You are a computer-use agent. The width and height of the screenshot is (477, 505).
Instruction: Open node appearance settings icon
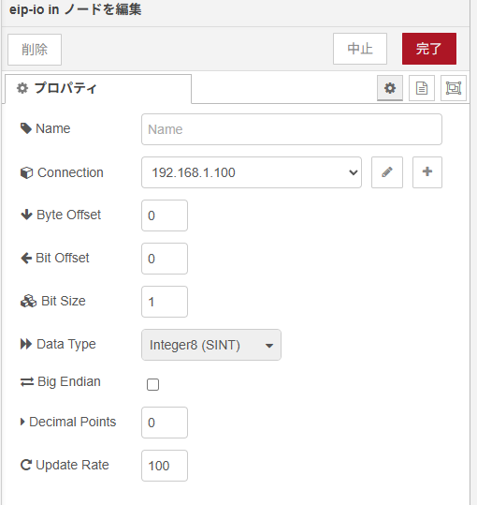pos(454,88)
